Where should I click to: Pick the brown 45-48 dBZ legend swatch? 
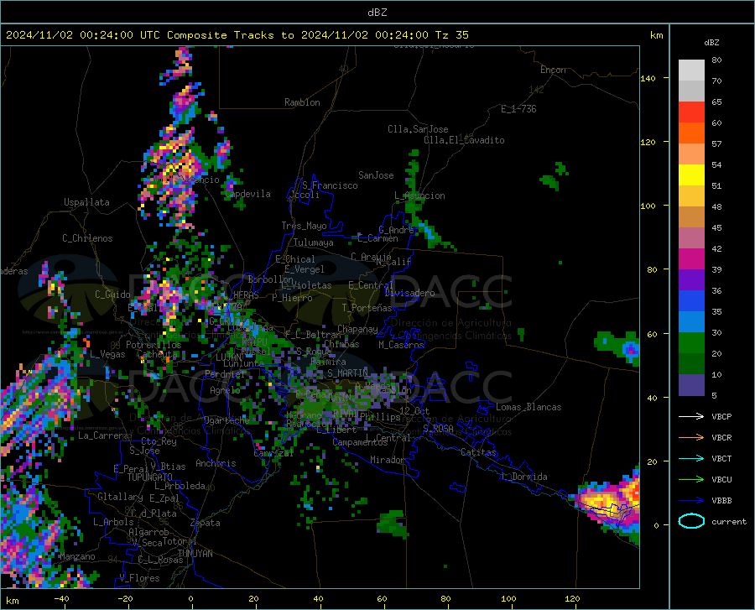pos(691,217)
